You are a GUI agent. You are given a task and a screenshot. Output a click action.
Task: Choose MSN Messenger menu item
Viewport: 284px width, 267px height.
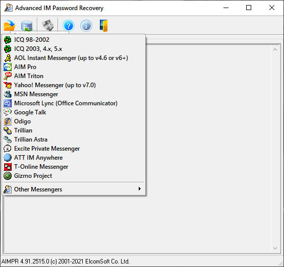click(x=74, y=94)
